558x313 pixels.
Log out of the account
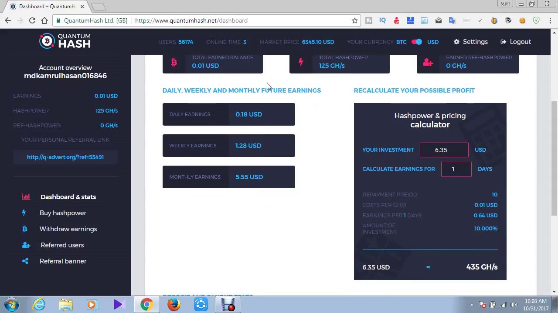[x=516, y=42]
